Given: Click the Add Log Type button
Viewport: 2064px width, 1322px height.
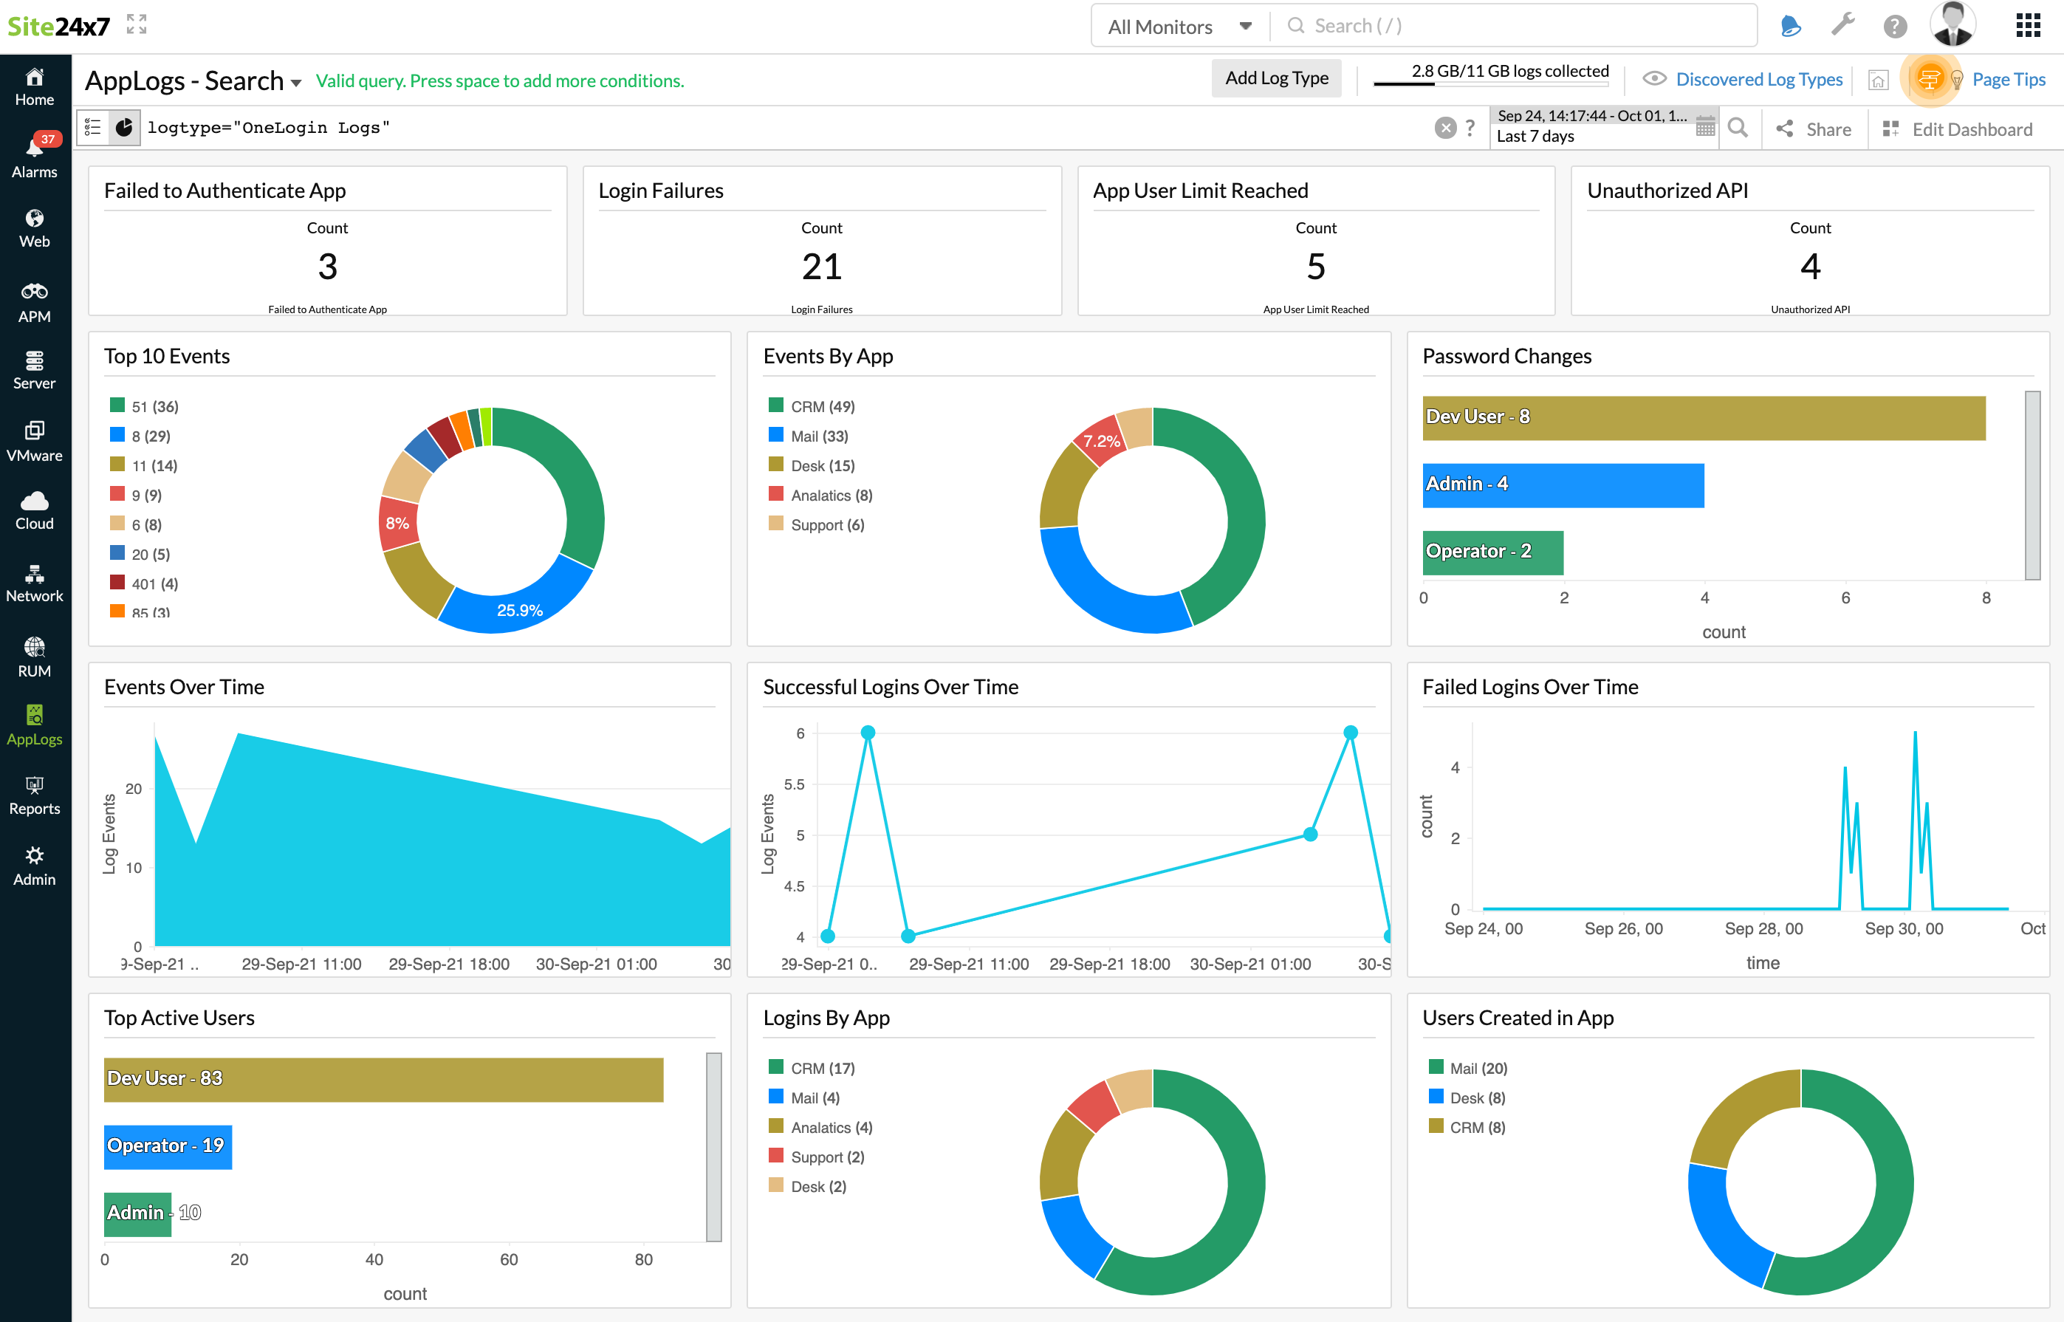Looking at the screenshot, I should coord(1276,78).
